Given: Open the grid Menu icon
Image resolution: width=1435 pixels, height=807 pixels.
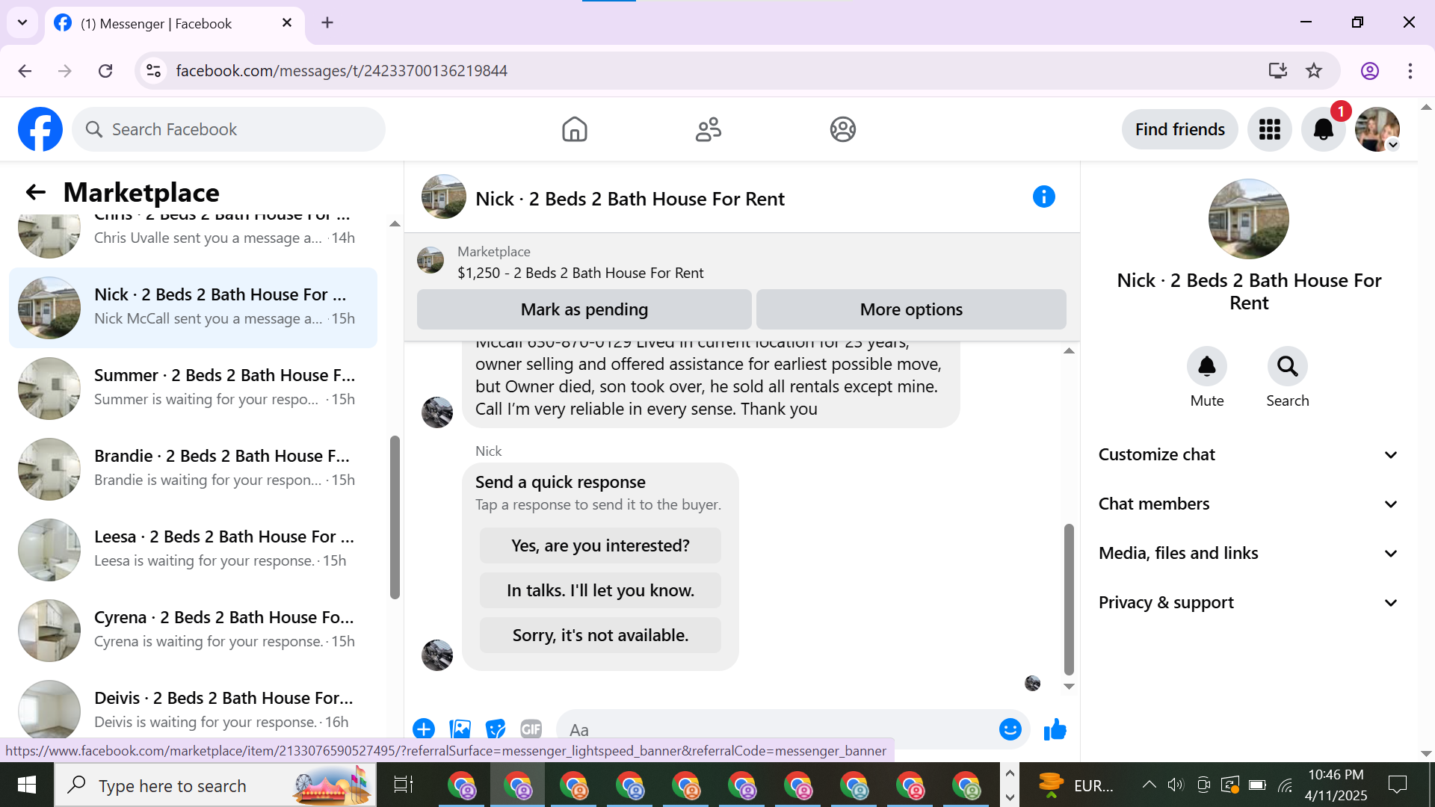Looking at the screenshot, I should pyautogui.click(x=1269, y=129).
